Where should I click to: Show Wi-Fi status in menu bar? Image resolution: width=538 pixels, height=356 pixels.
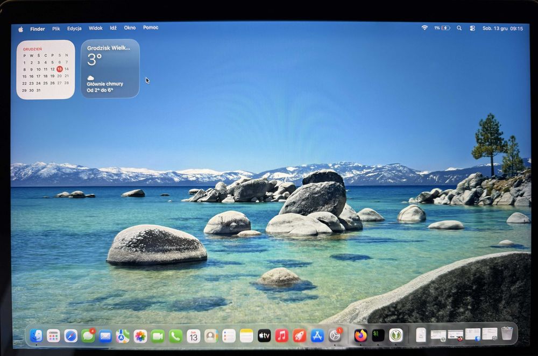coord(424,28)
